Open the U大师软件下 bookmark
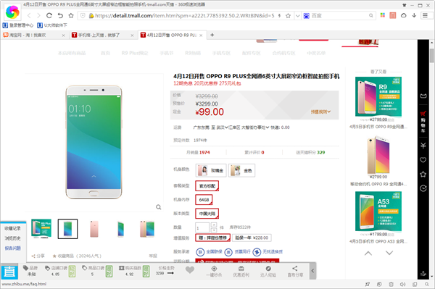435x289 pixels. (x=52, y=25)
